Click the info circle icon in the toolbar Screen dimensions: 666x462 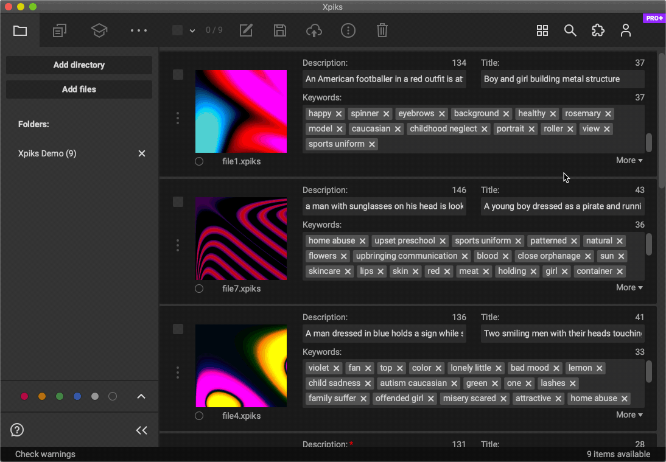tap(348, 30)
